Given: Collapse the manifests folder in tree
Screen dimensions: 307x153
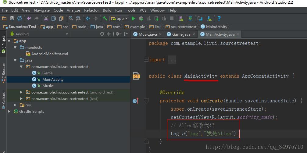Looking at the screenshot, I should pyautogui.click(x=15, y=48).
